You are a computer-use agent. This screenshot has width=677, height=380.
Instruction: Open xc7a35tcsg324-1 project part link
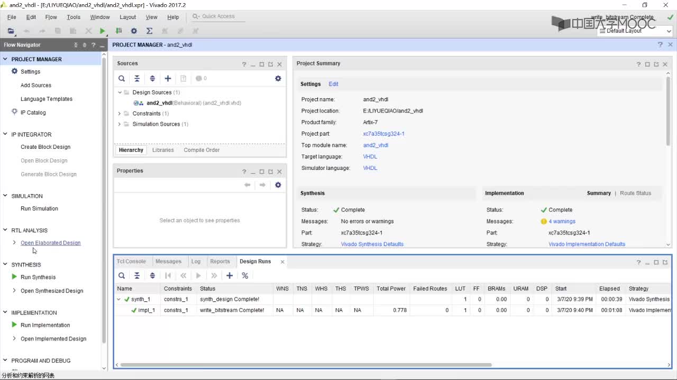pos(383,134)
